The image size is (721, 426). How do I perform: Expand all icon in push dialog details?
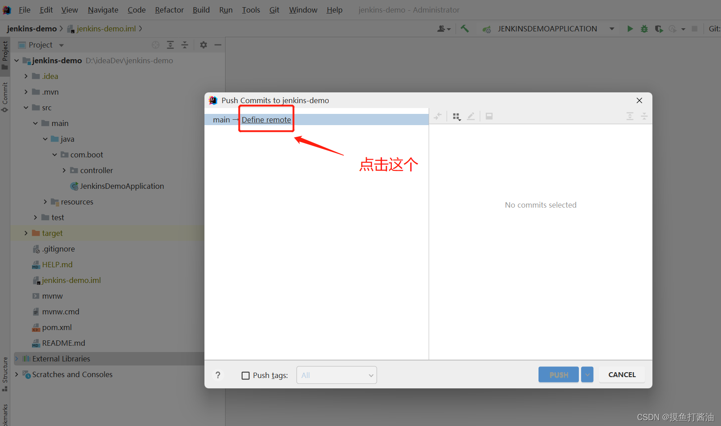630,116
